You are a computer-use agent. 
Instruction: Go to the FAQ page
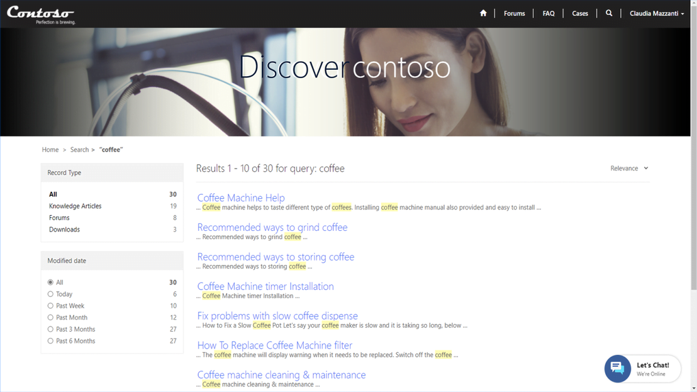tap(549, 14)
